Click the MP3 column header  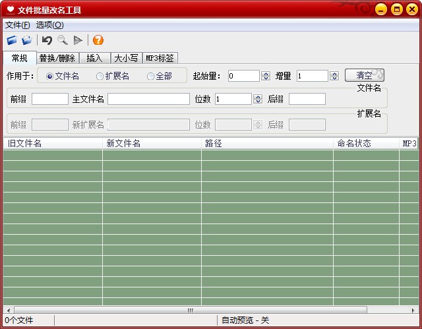tap(409, 143)
